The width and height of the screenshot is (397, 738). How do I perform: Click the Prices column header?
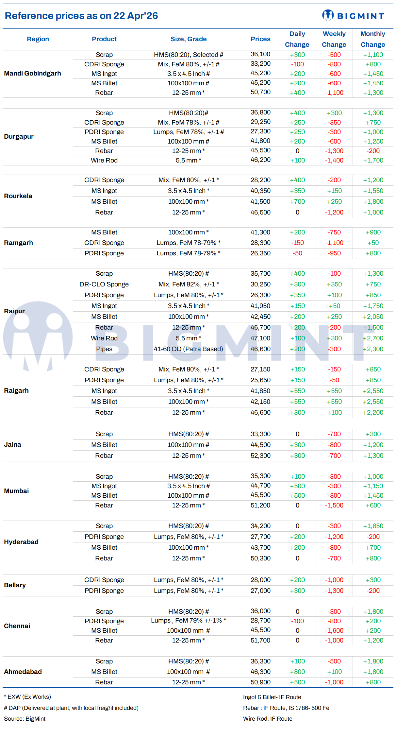tap(260, 39)
